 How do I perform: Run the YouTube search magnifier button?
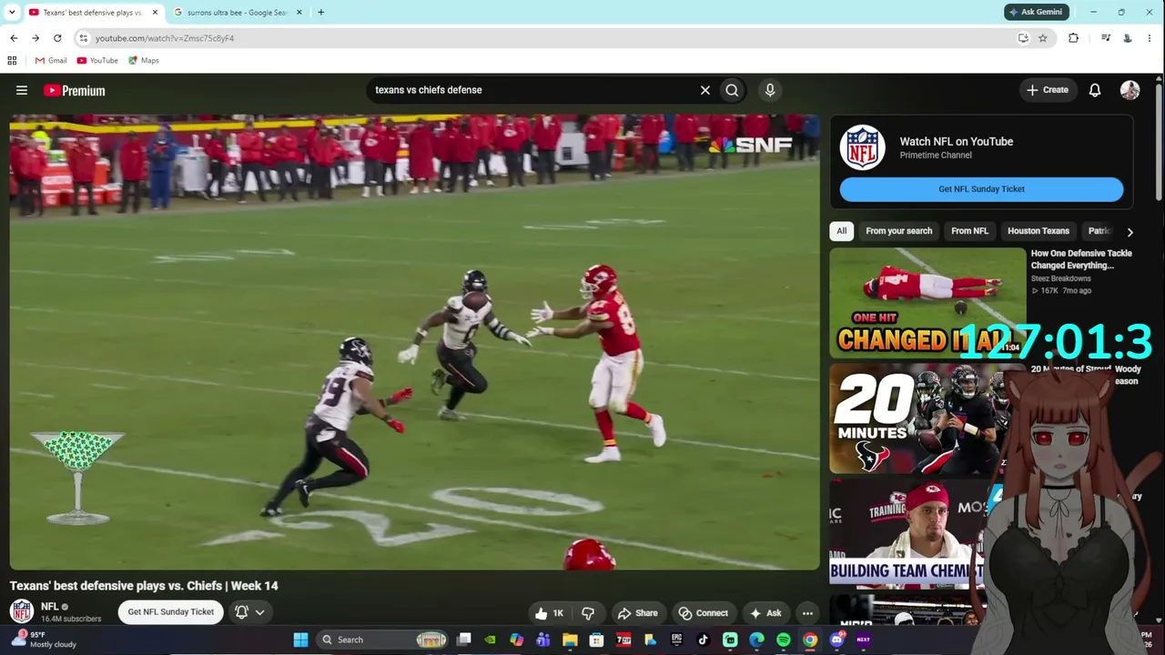732,90
